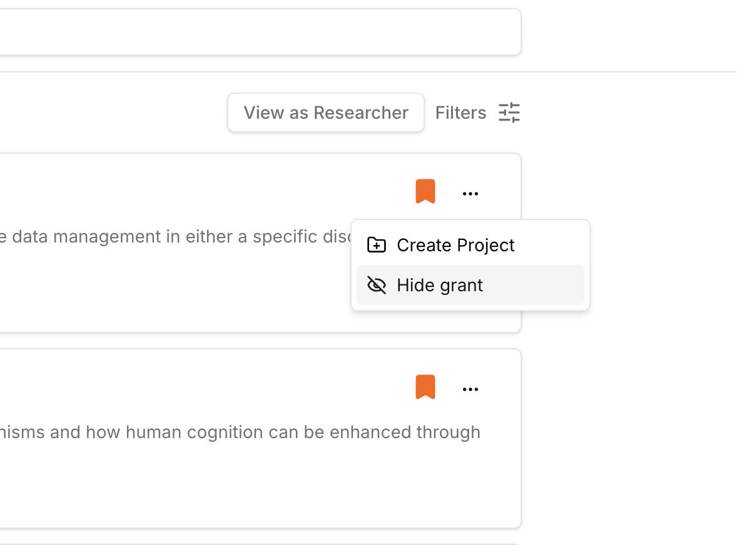Close the three-dot menu on data management grant
The width and height of the screenshot is (737, 545).
pos(470,194)
